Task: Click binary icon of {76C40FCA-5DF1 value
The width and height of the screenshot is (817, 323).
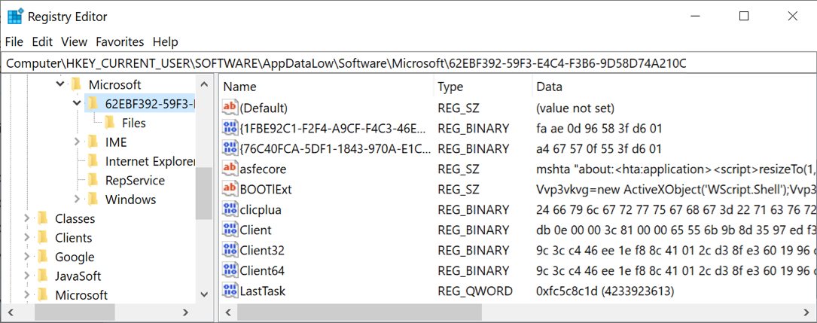Action: pos(230,148)
